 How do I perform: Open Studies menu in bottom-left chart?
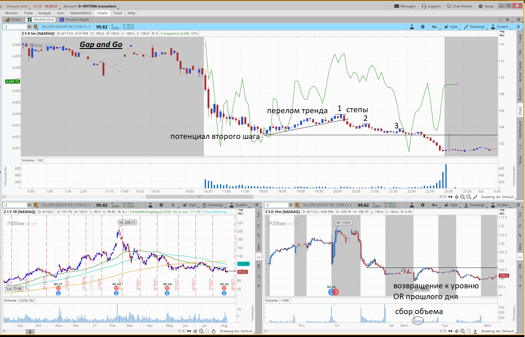(x=238, y=205)
